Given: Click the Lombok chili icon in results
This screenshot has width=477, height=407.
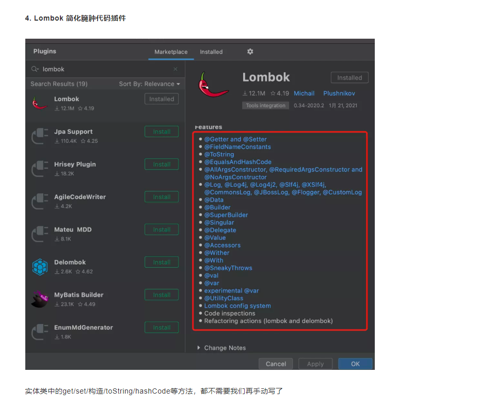Looking at the screenshot, I should pos(40,103).
